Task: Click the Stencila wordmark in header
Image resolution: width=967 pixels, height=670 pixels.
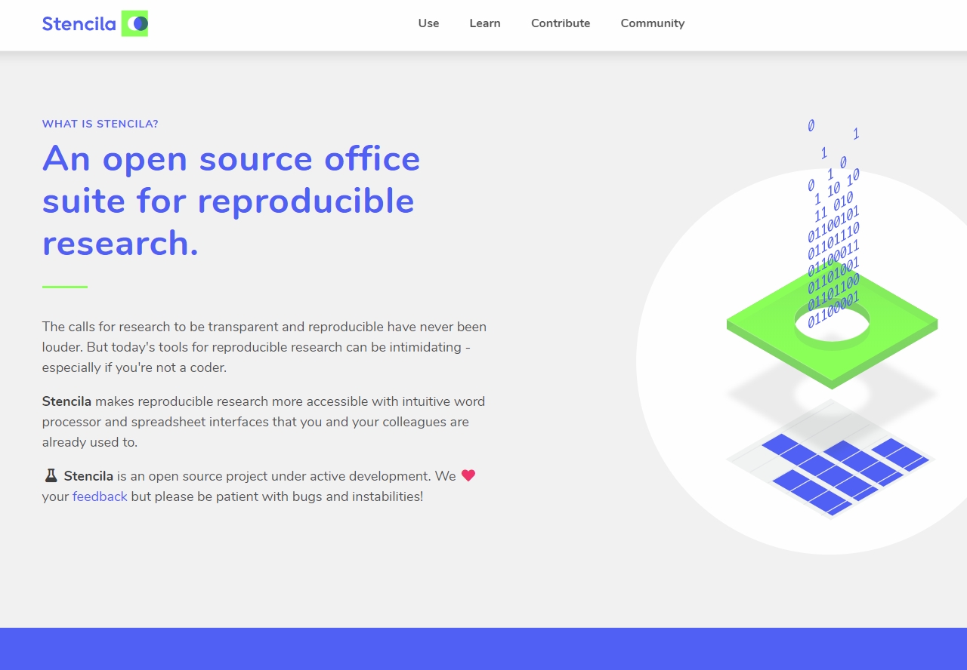Action: pyautogui.click(x=79, y=24)
